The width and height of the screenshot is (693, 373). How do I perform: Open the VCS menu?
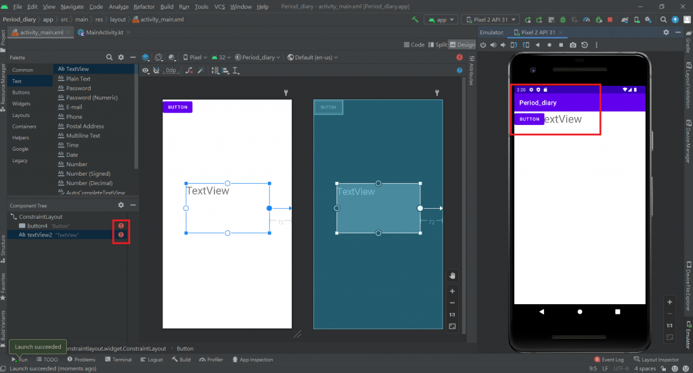(219, 7)
